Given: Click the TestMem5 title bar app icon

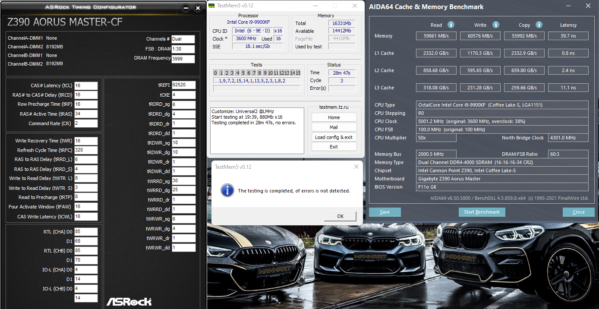Looking at the screenshot, I should 211,6.
